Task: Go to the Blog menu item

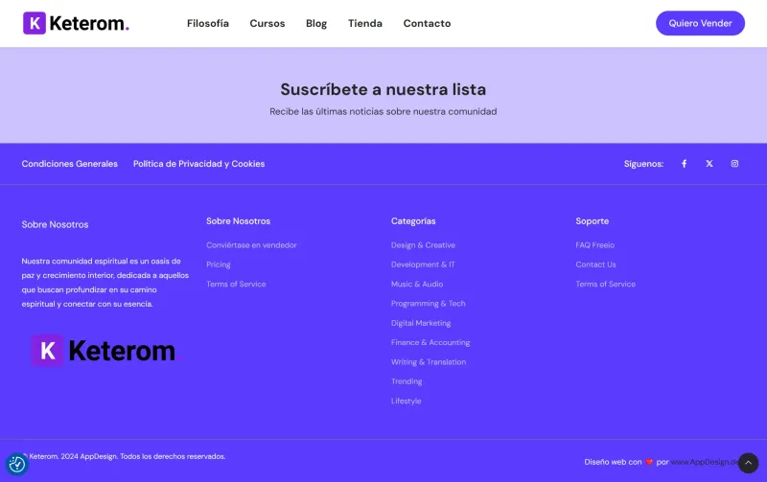Action: [316, 23]
